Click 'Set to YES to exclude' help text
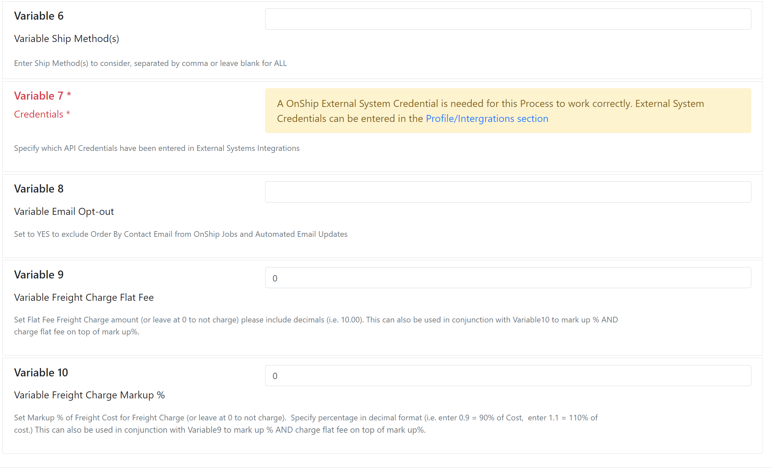 [x=180, y=234]
